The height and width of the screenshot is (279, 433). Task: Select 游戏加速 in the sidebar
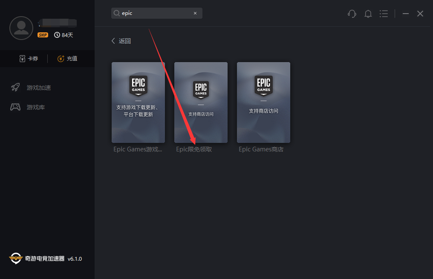38,88
